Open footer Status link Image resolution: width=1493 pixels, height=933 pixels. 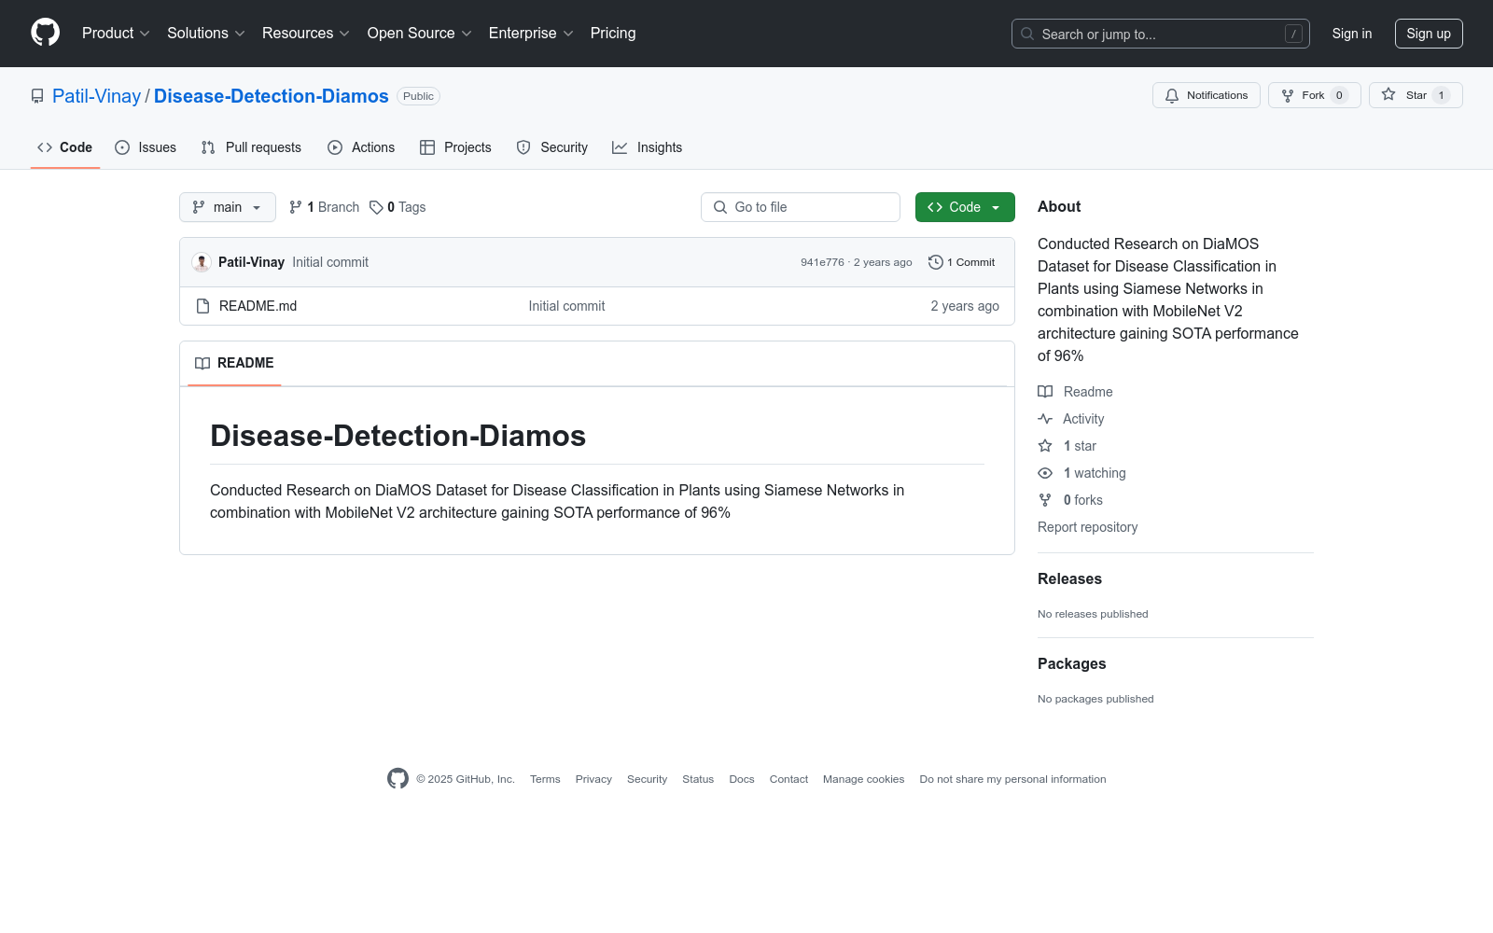698,779
